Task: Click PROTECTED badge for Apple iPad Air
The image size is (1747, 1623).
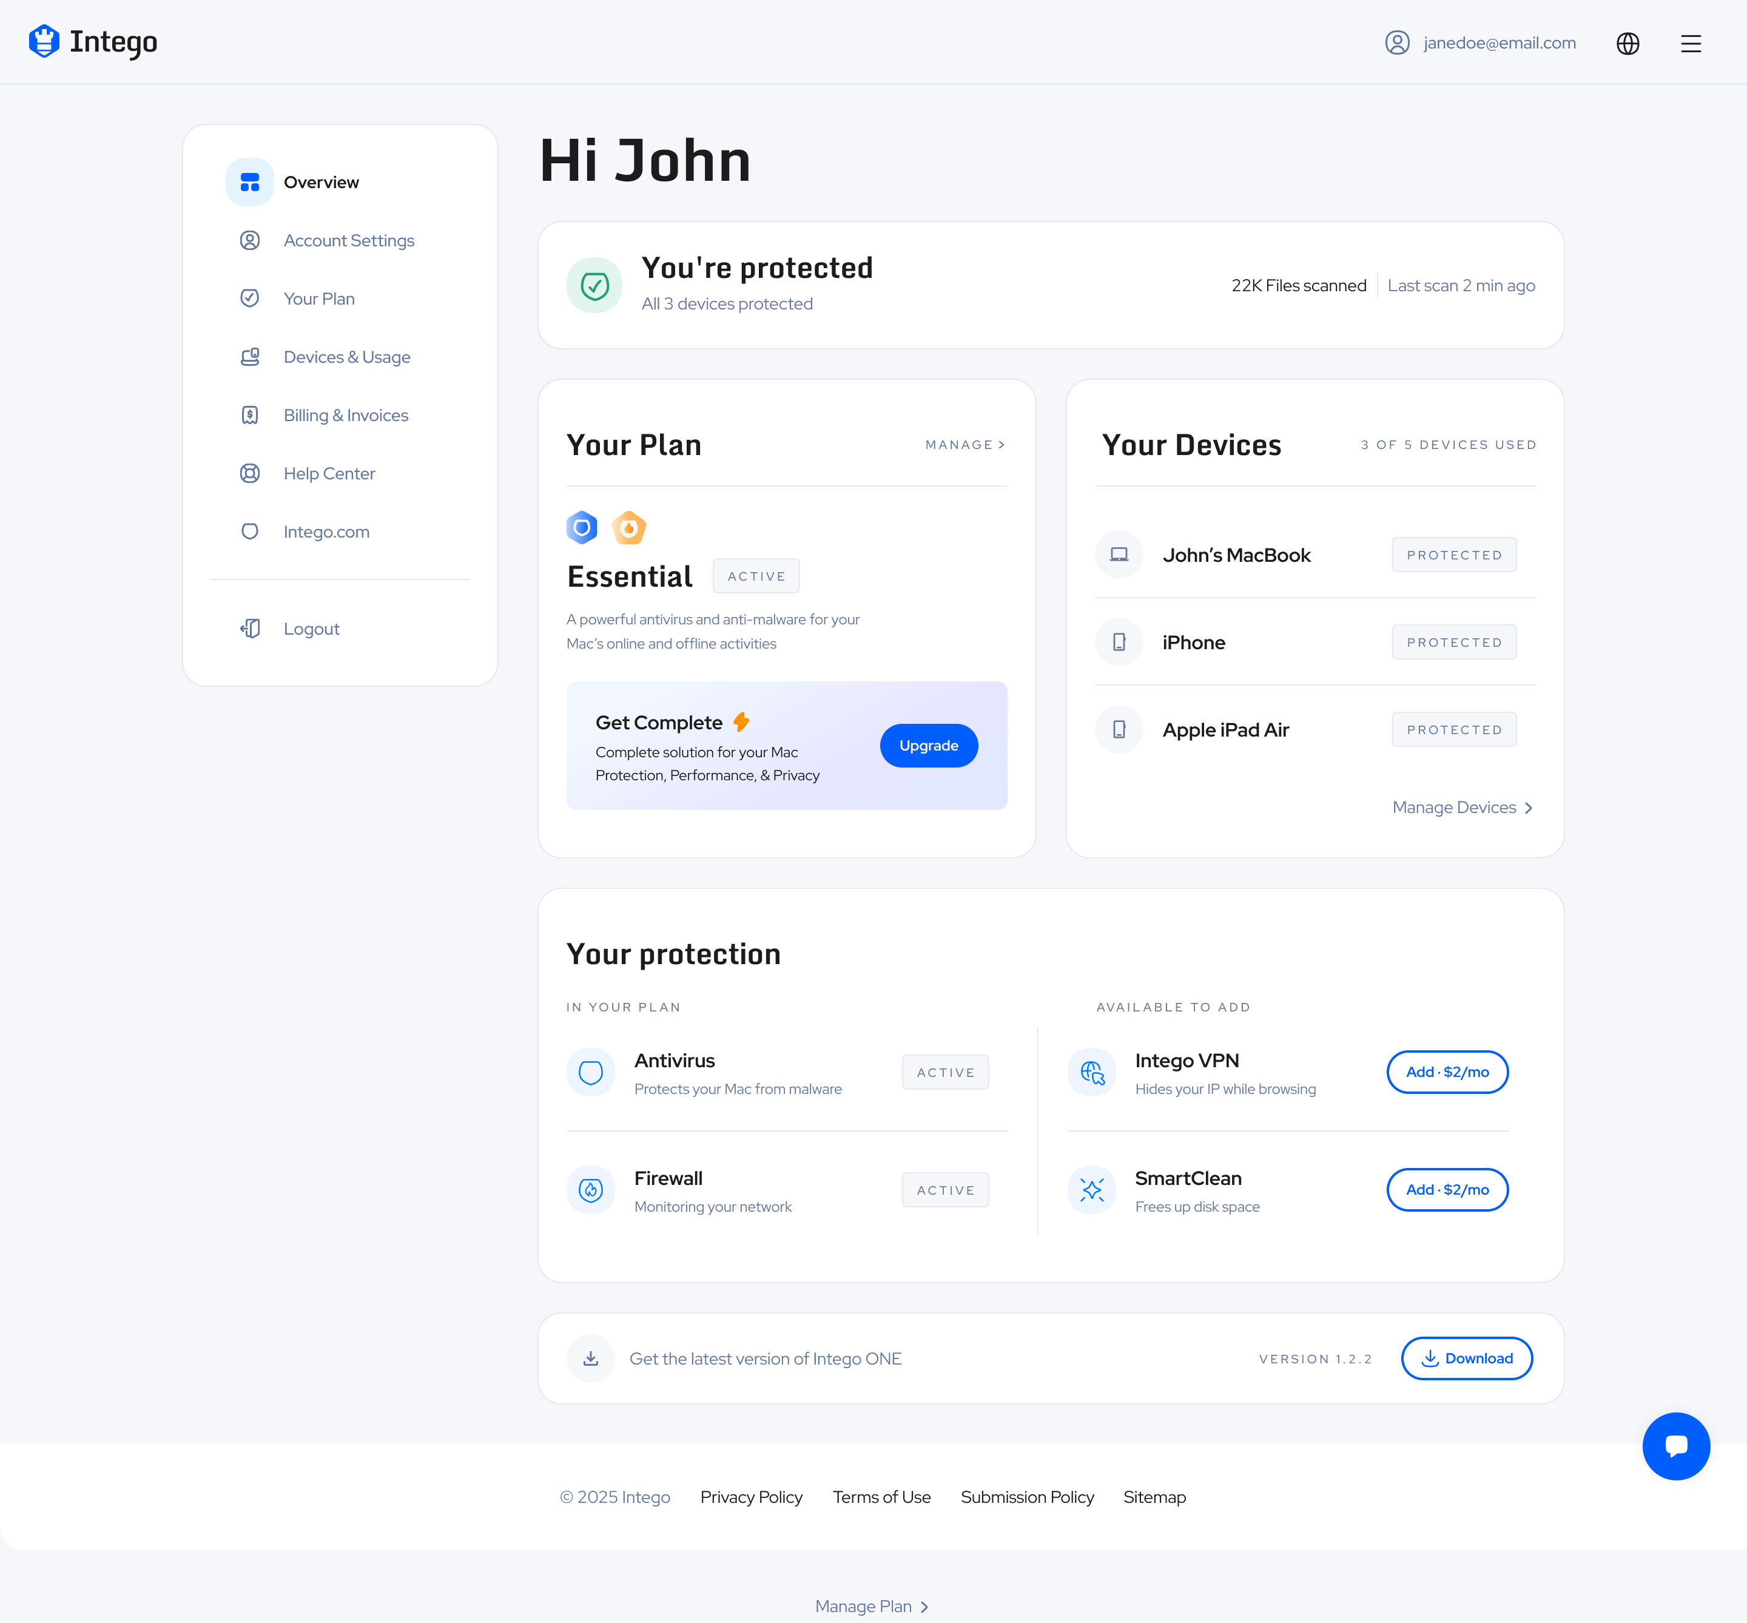Action: point(1454,729)
